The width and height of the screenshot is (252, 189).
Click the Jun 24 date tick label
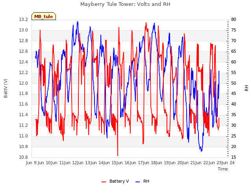[228, 163]
